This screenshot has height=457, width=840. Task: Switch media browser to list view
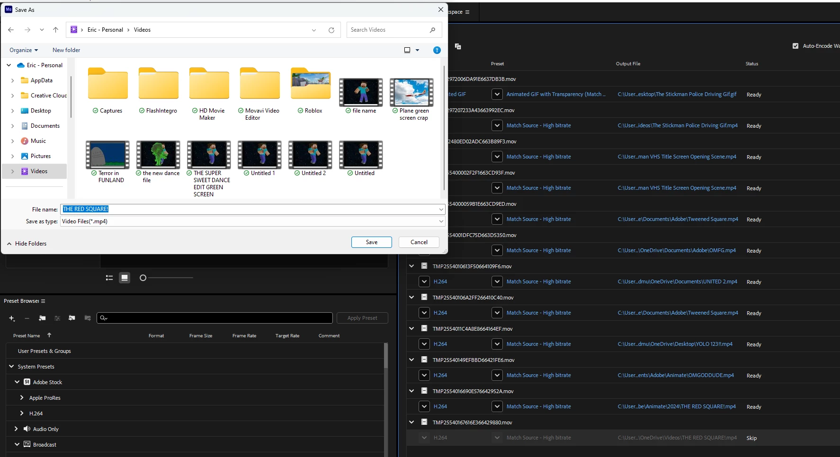(x=109, y=278)
